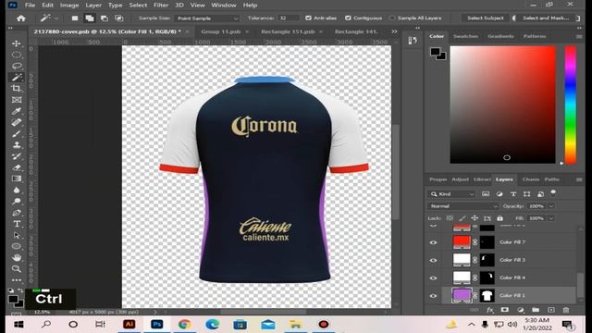Hide the Color Fill 3 layer
The width and height of the screenshot is (592, 333).
(434, 260)
